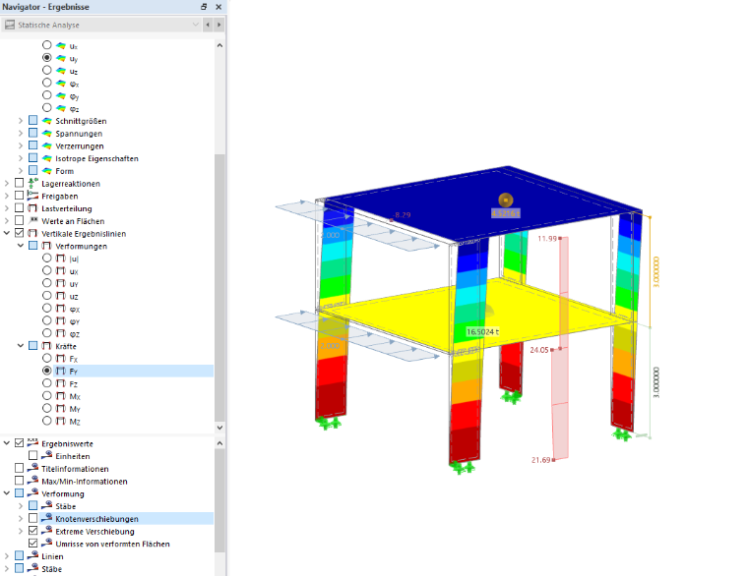Click the Knotenverschiebungen icon
Screen dimensions: 748x576
(x=47, y=518)
